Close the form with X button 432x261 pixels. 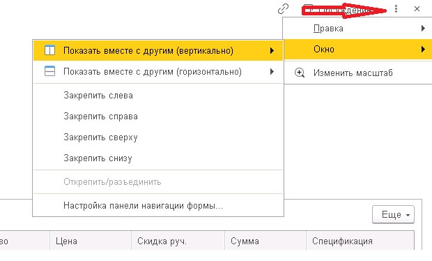tap(417, 9)
